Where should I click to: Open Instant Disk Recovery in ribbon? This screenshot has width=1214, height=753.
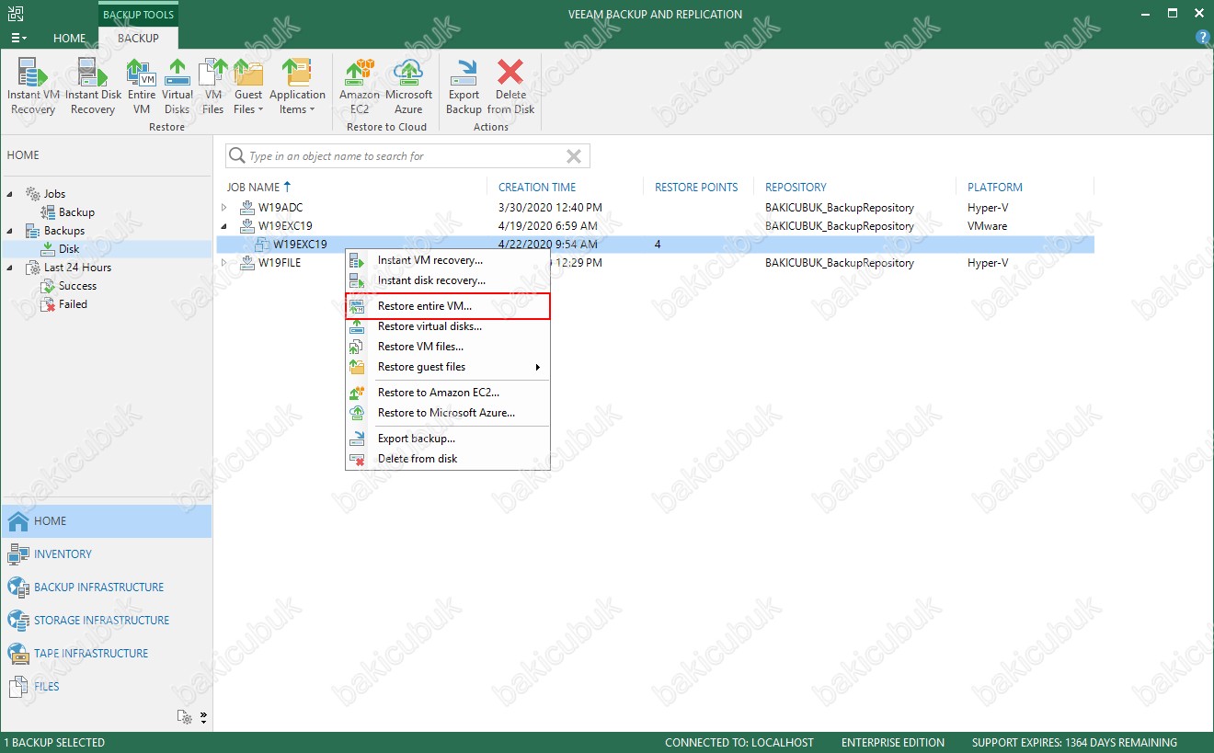(93, 86)
